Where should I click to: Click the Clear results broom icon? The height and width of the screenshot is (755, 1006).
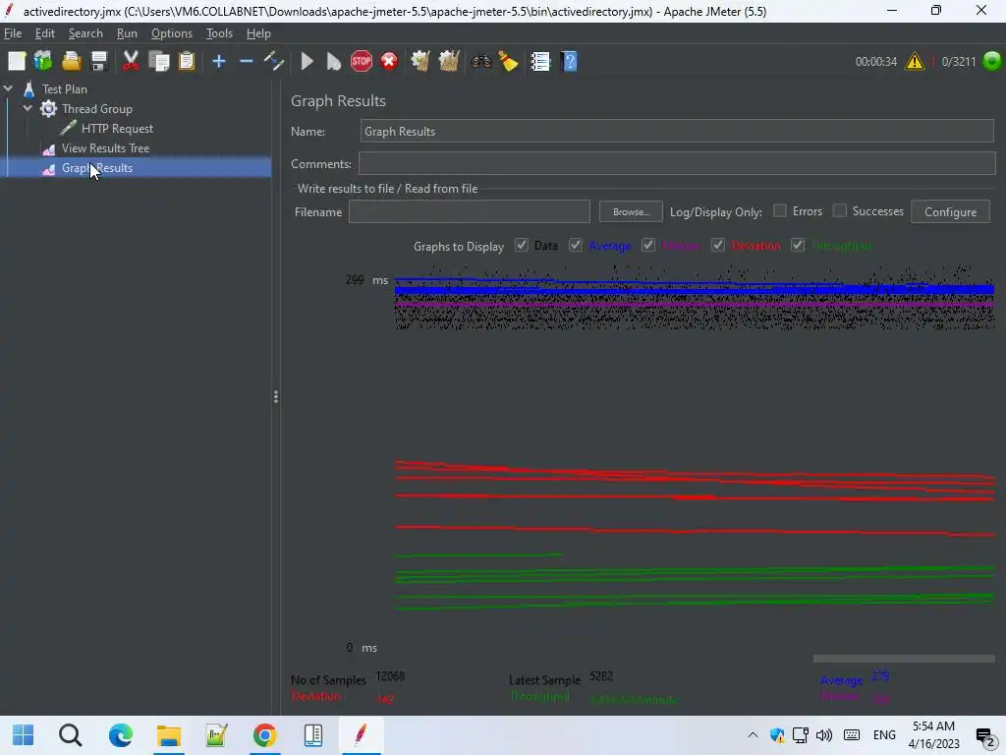(420, 62)
